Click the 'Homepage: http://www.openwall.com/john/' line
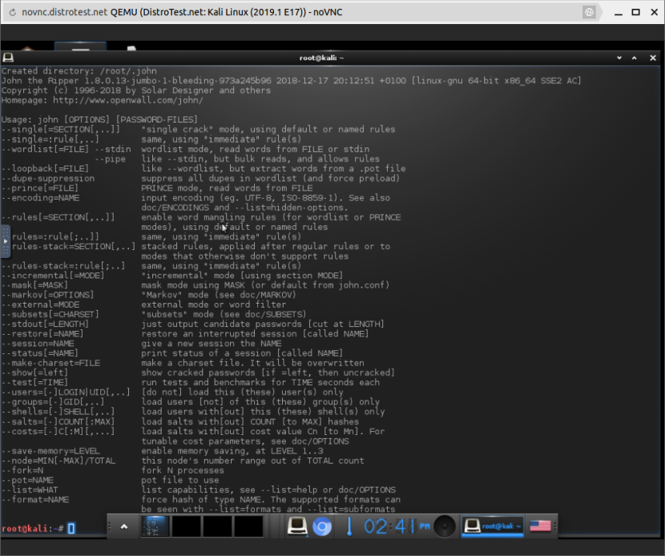This screenshot has width=665, height=556. [x=103, y=100]
